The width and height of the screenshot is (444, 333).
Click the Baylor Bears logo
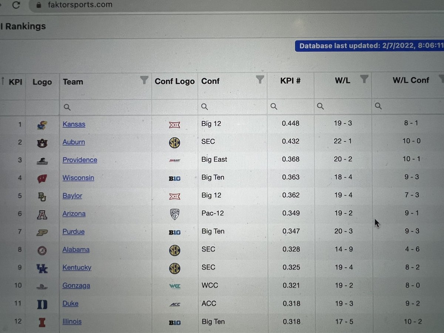coord(42,196)
